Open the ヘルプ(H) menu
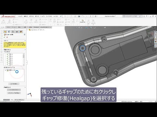The width and height of the screenshot is (157, 117). [x=55, y=16]
